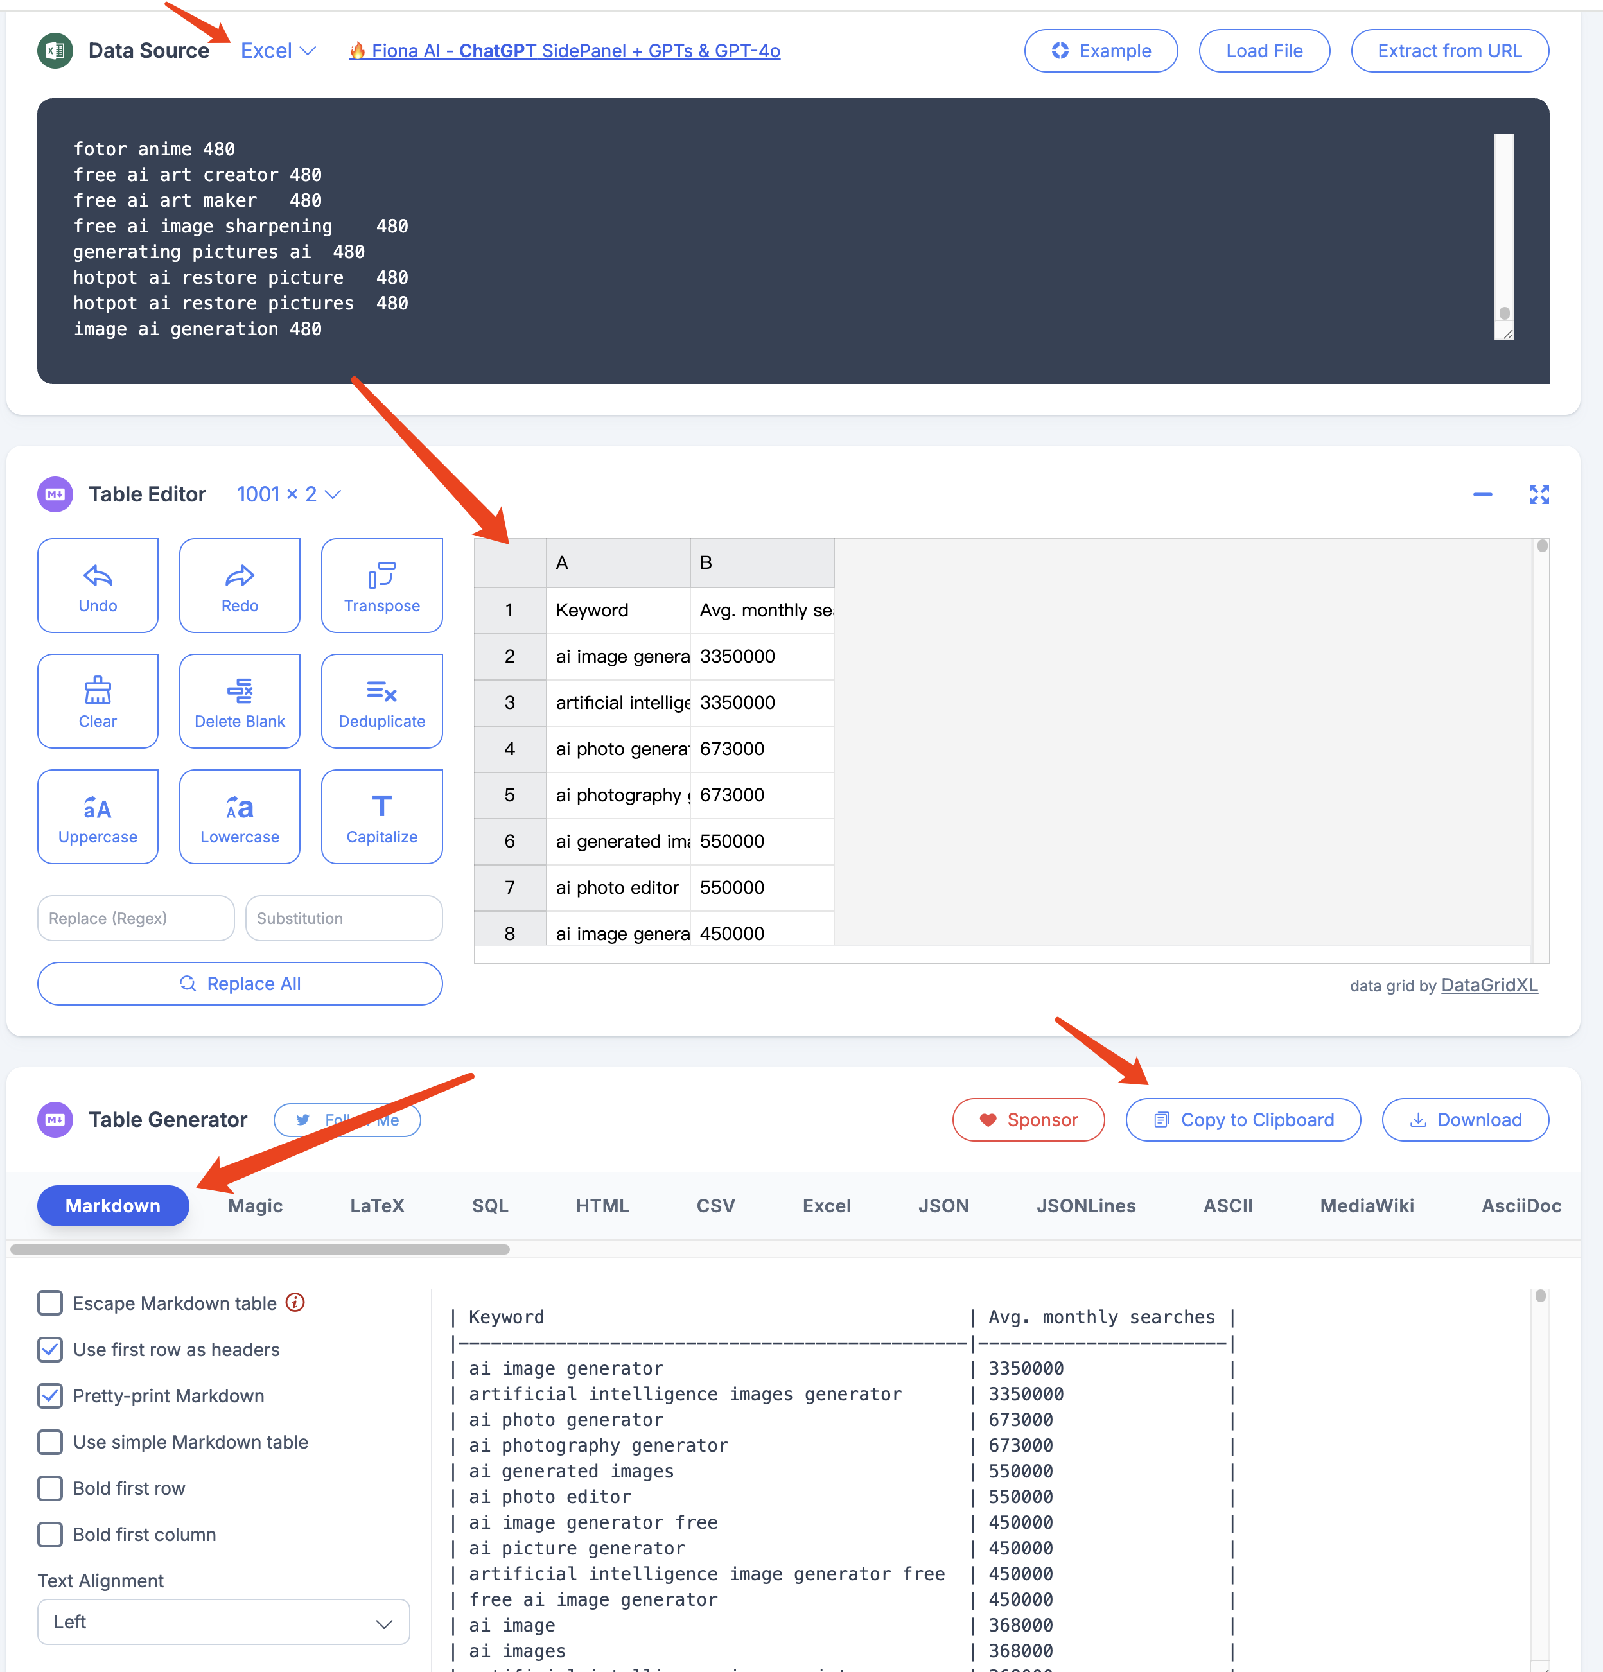
Task: Click the Markdown icon beside Table Generator
Action: pos(55,1119)
